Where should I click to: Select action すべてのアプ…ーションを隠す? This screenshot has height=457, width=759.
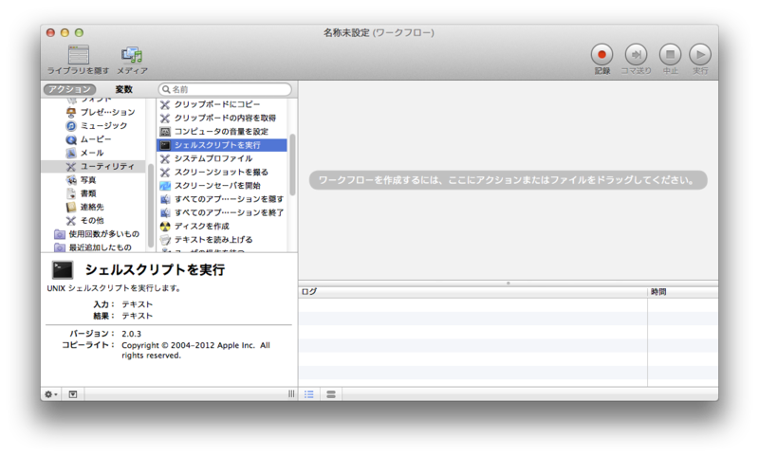222,199
